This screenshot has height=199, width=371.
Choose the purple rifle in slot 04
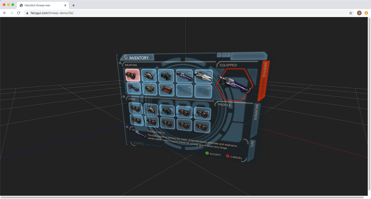point(184,76)
